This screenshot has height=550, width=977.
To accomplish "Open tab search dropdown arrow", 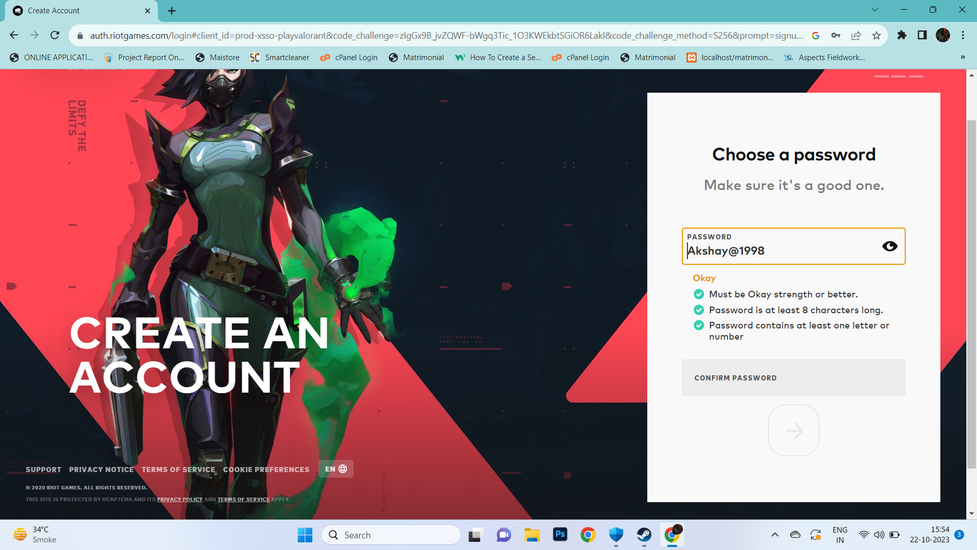I will click(875, 10).
